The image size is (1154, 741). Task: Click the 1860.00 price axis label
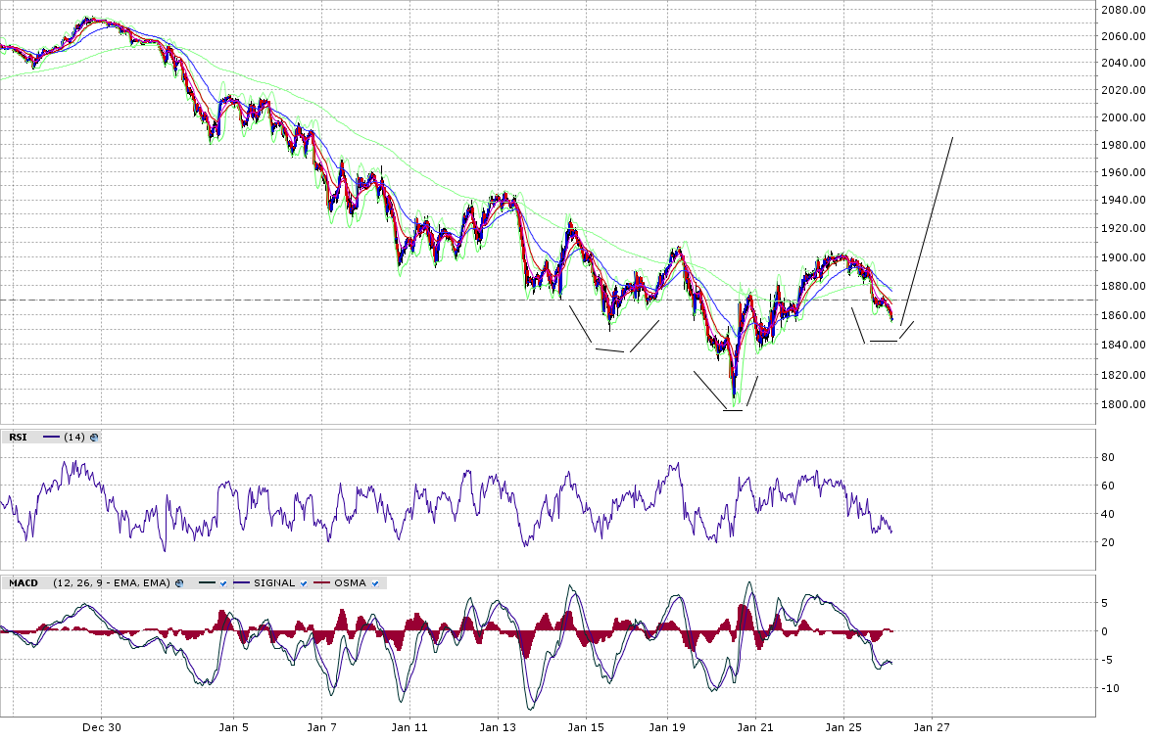click(1123, 315)
